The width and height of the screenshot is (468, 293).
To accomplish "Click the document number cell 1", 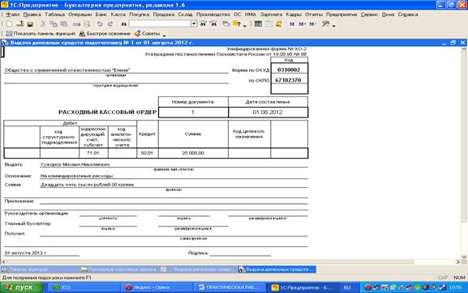I will 193,113.
